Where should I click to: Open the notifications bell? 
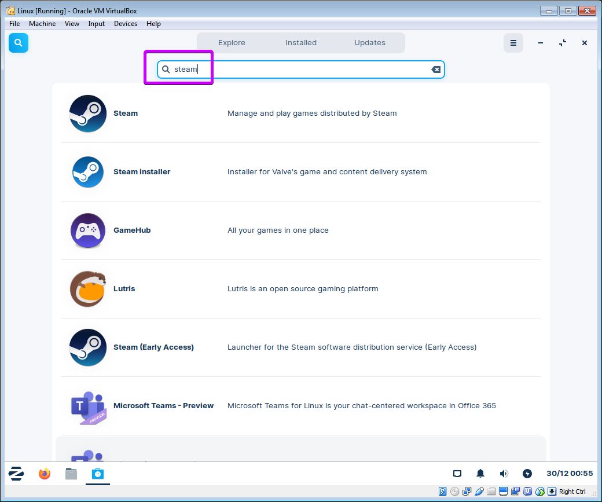coord(480,474)
